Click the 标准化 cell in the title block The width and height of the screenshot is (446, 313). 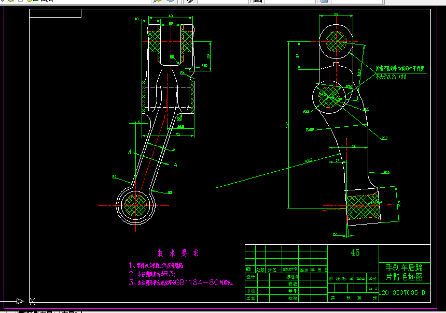[x=292, y=277]
